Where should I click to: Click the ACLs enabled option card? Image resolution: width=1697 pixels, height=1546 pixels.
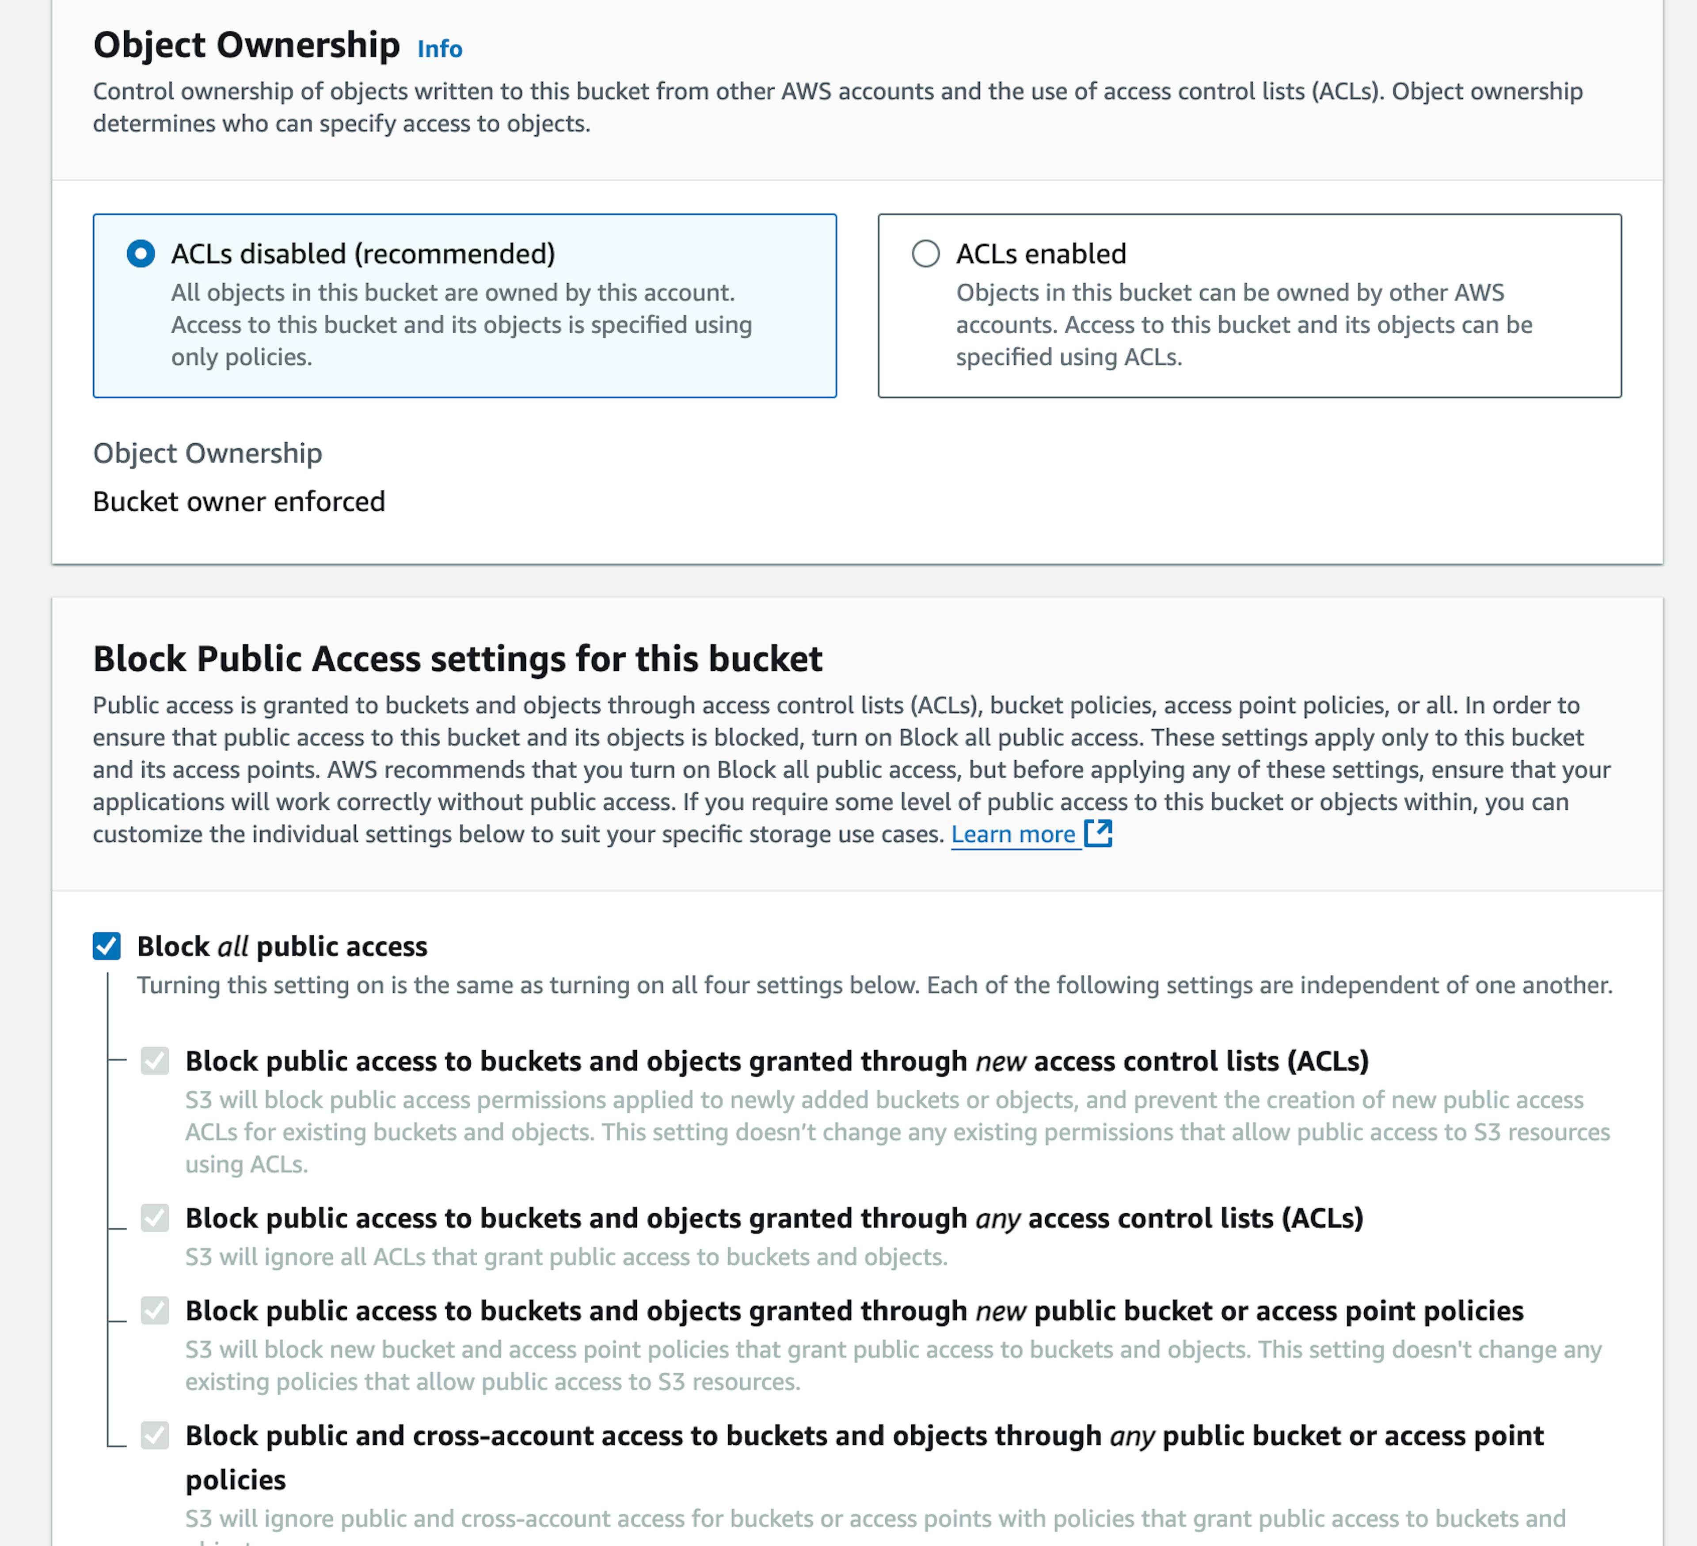click(x=1249, y=306)
